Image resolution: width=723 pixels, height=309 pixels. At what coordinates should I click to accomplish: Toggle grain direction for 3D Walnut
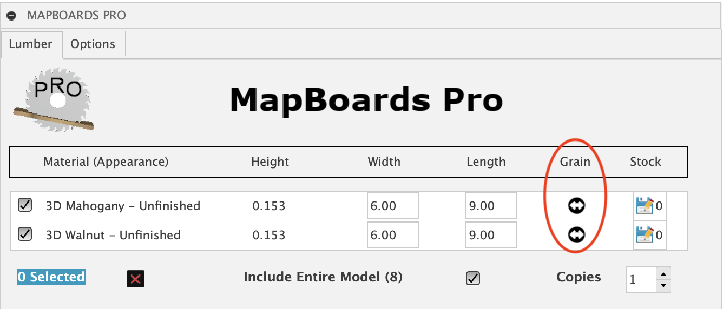576,234
